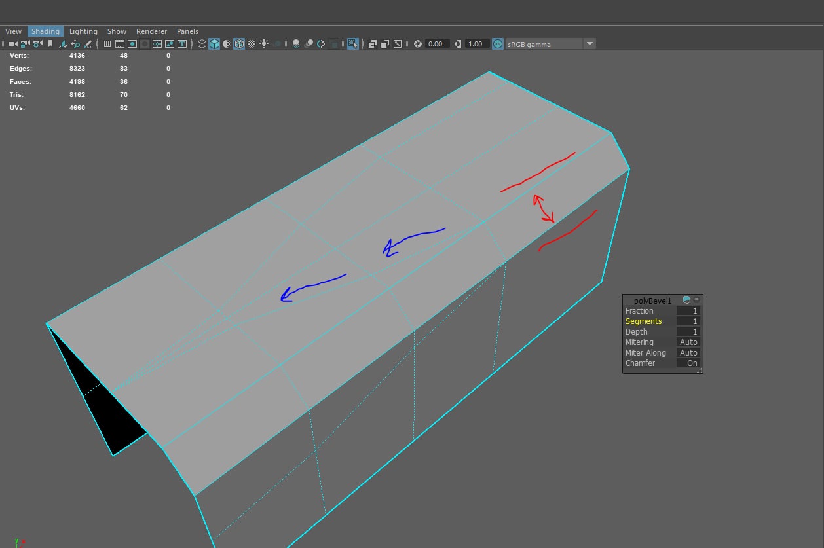Image resolution: width=824 pixels, height=548 pixels.
Task: Toggle the color management ON button
Action: (x=498, y=44)
